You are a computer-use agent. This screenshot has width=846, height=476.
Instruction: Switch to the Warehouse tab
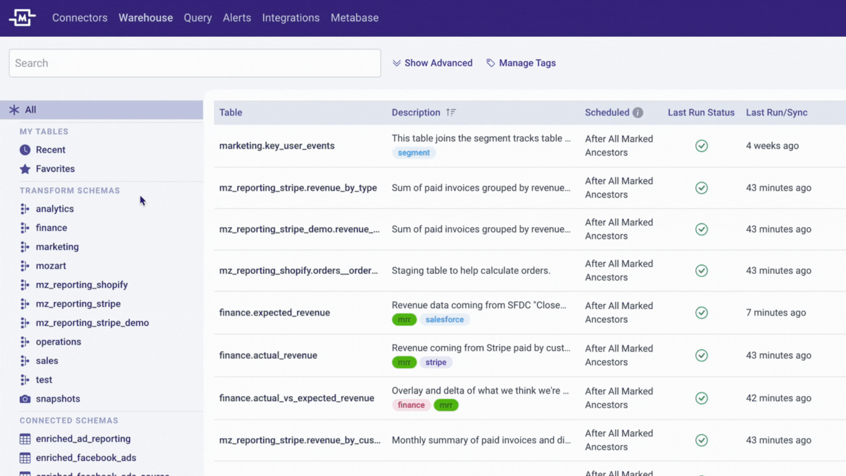point(146,18)
